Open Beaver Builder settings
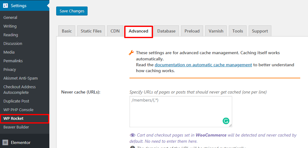 point(16,127)
